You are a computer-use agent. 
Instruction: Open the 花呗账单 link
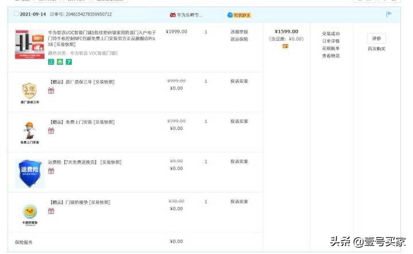(331, 48)
